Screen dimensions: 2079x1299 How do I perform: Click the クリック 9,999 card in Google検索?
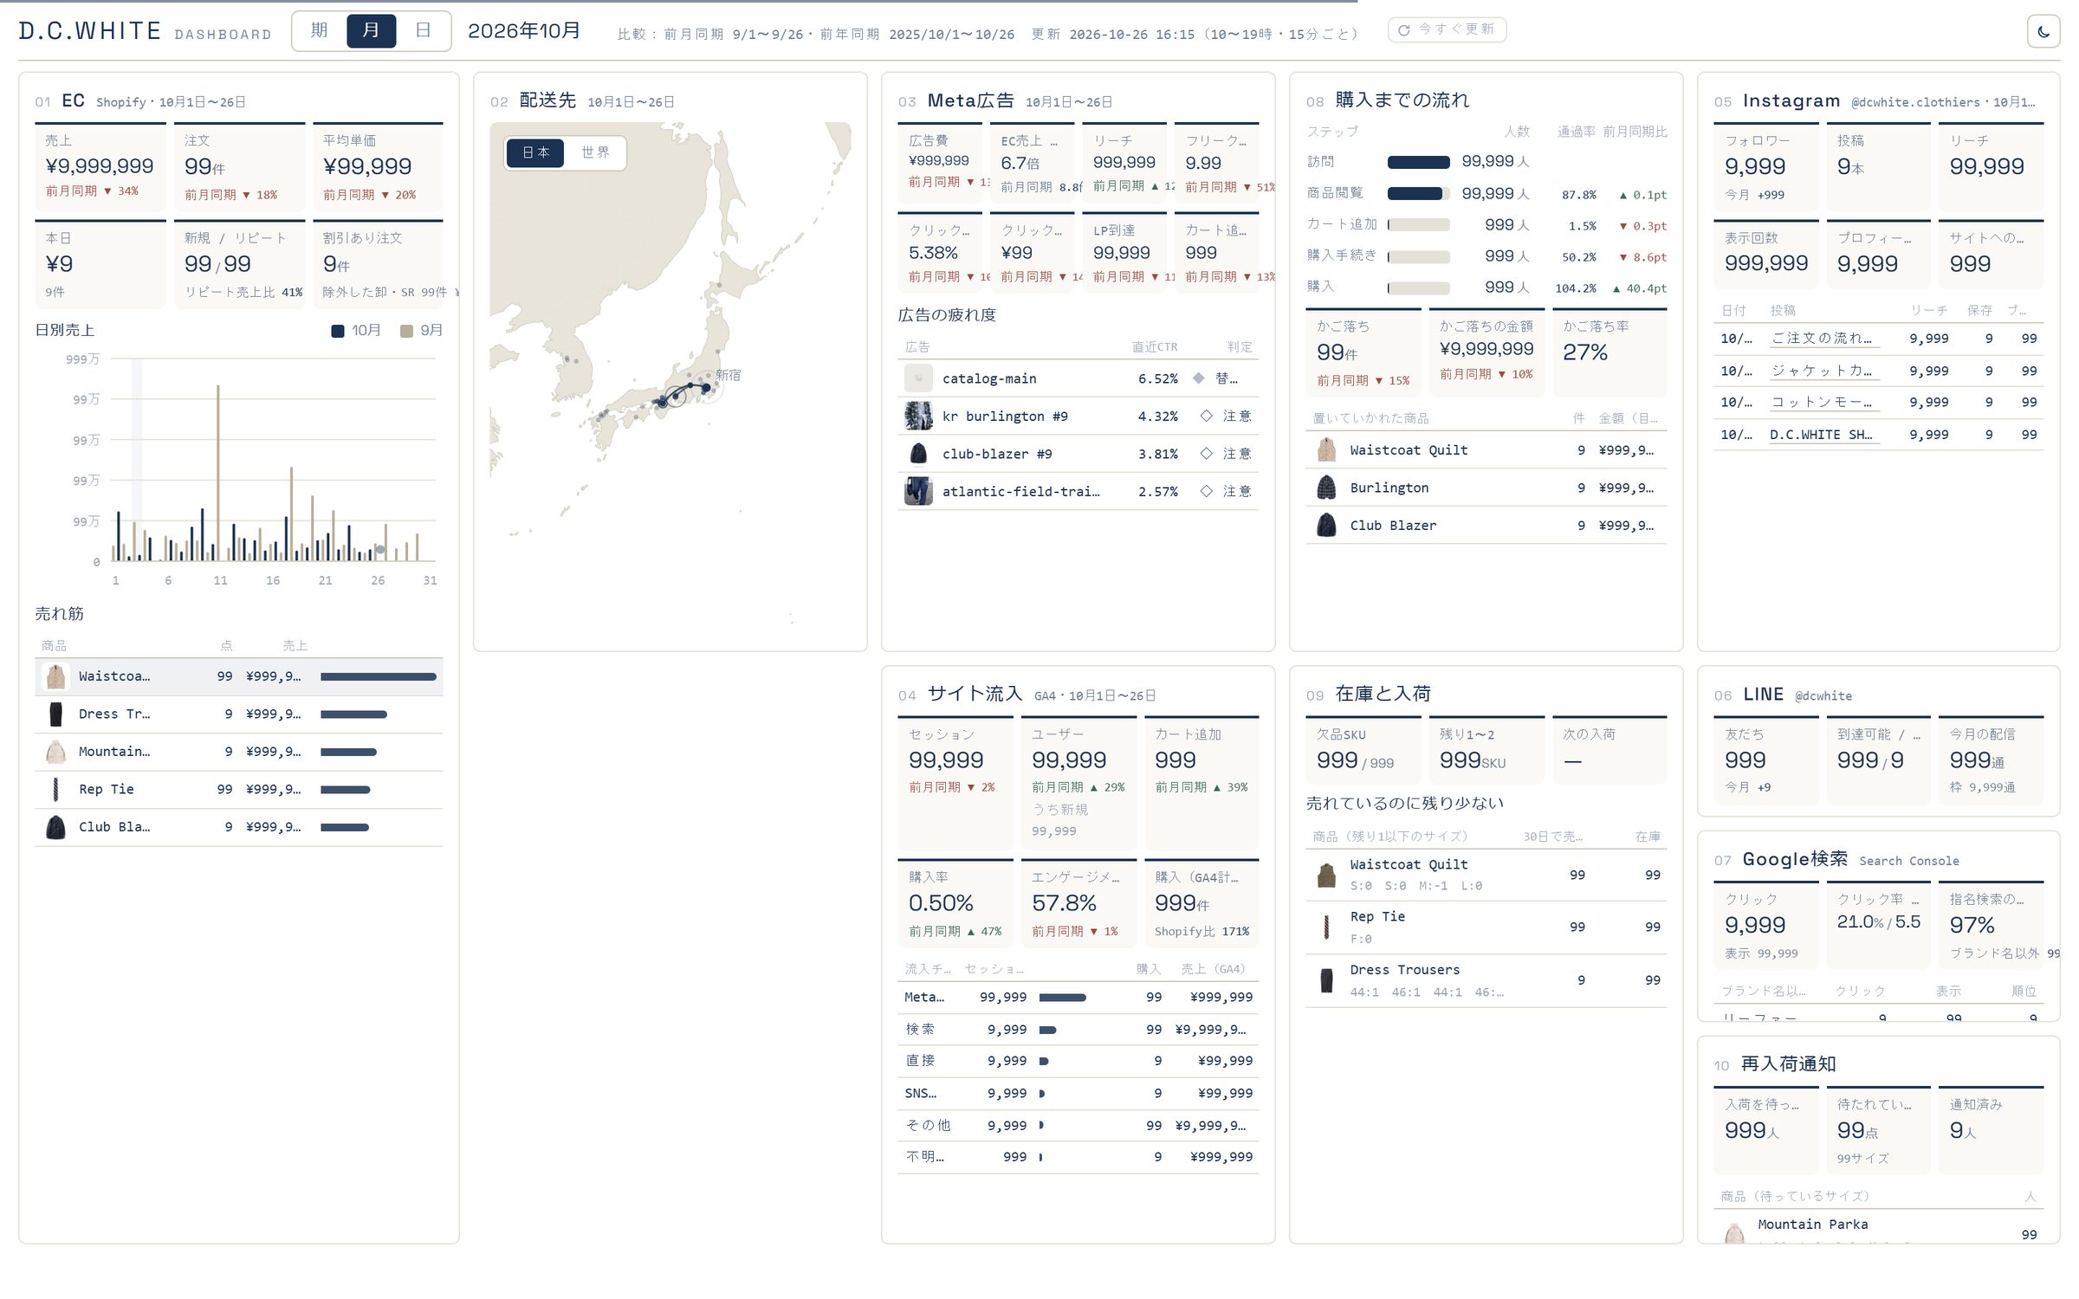1765,925
